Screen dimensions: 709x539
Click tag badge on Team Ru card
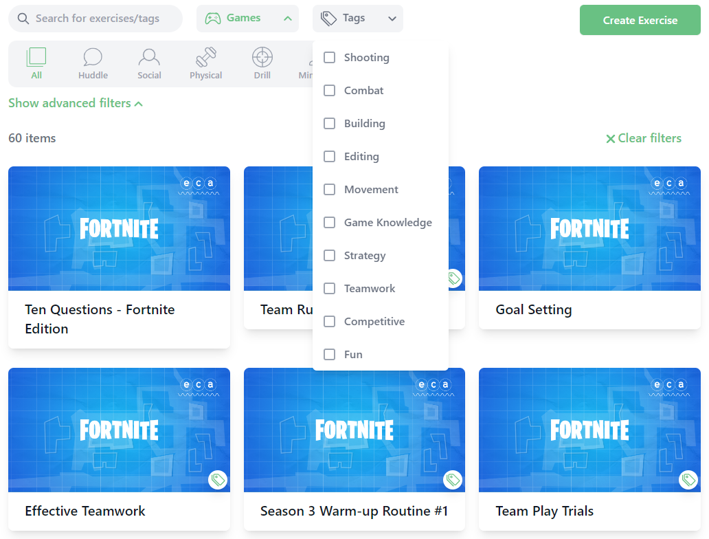coord(454,278)
